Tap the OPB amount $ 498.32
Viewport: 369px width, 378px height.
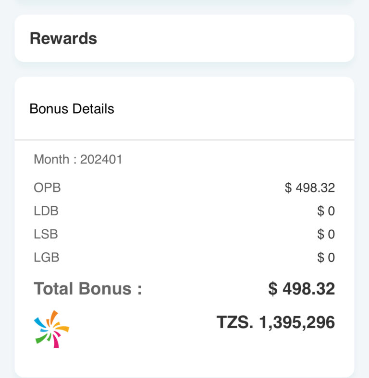click(x=310, y=188)
